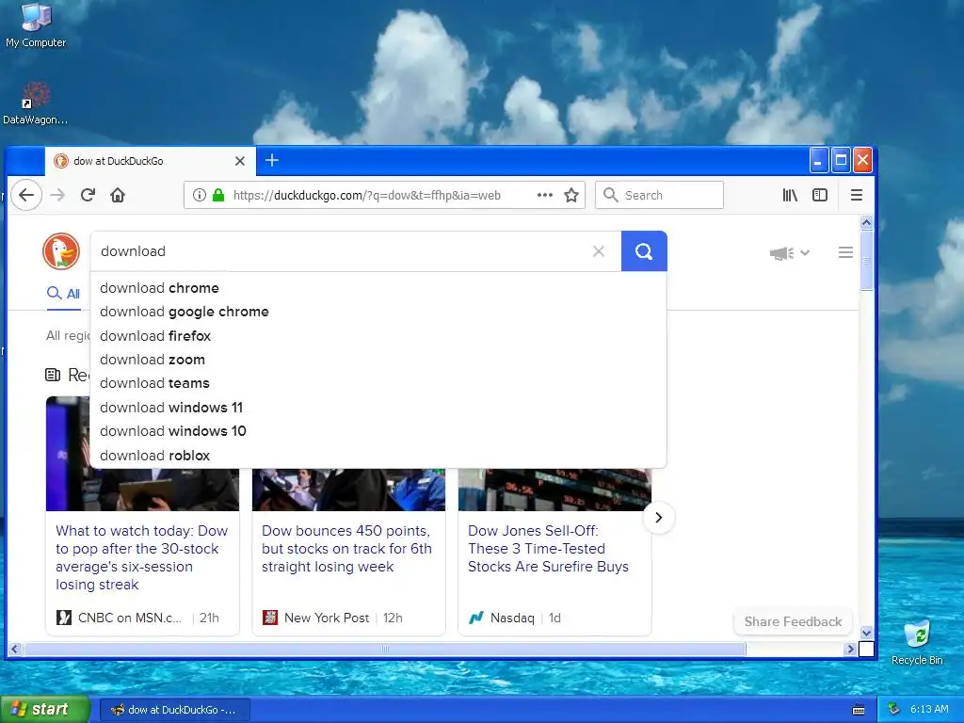The height and width of the screenshot is (723, 964).
Task: Open 'Dow Jones Sell-Off' article link
Action: pyautogui.click(x=548, y=549)
